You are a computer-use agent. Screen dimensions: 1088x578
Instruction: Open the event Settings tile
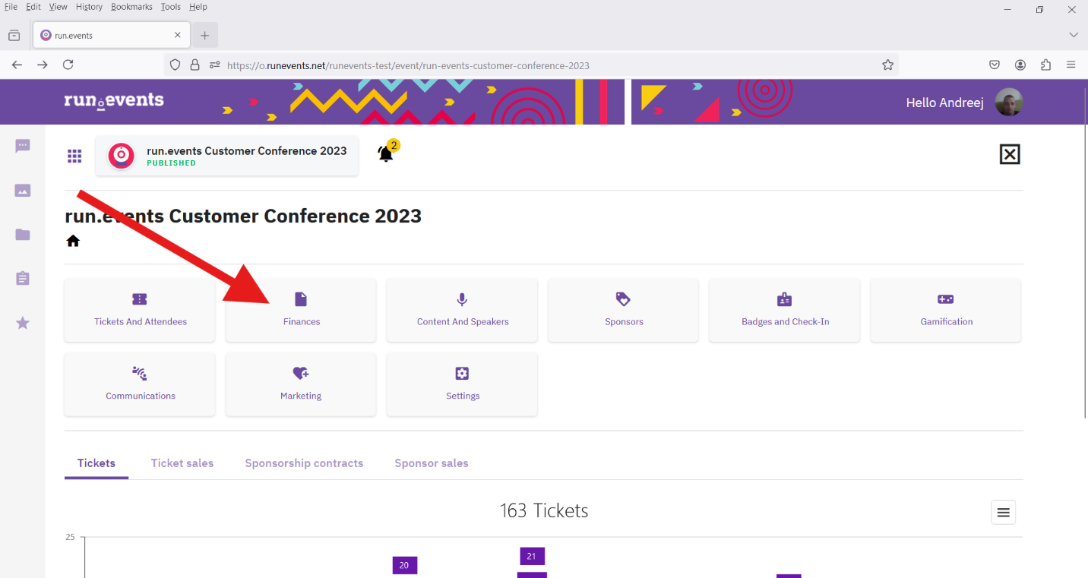click(462, 384)
